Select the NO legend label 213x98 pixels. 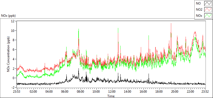(198, 3)
